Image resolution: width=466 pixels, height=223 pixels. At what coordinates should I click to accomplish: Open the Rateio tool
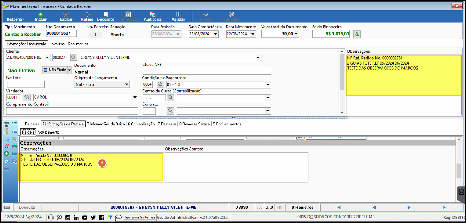[87, 17]
